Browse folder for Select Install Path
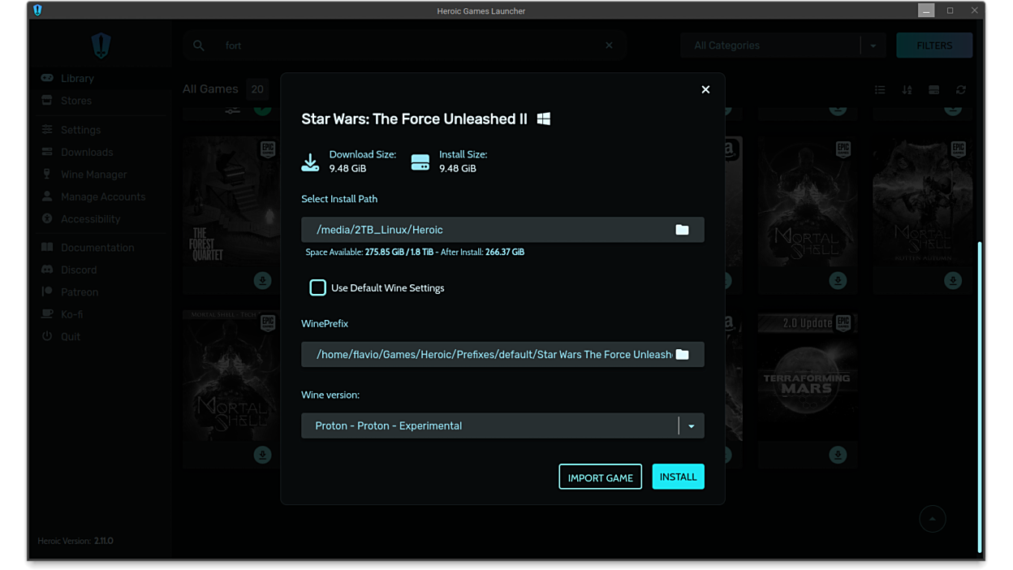 682,230
